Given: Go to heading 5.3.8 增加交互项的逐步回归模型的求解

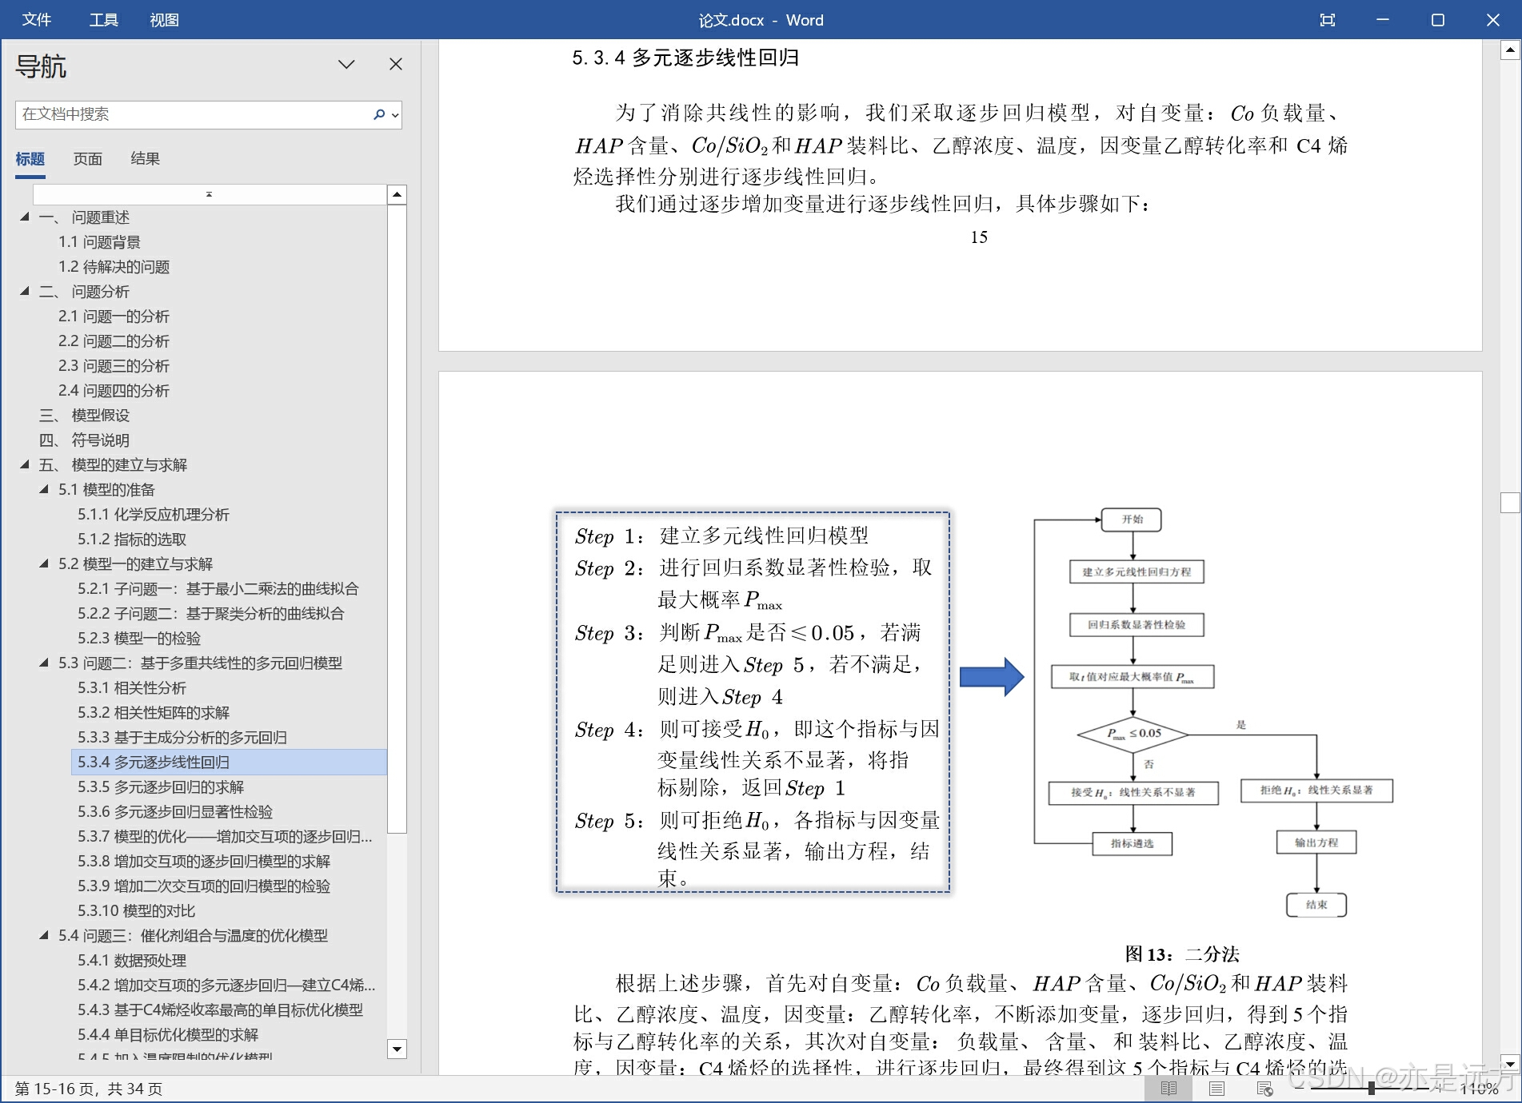Looking at the screenshot, I should click(204, 861).
